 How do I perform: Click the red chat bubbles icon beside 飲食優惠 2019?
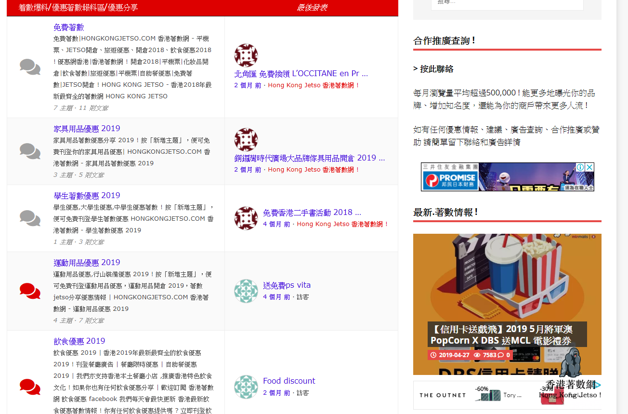[30, 387]
